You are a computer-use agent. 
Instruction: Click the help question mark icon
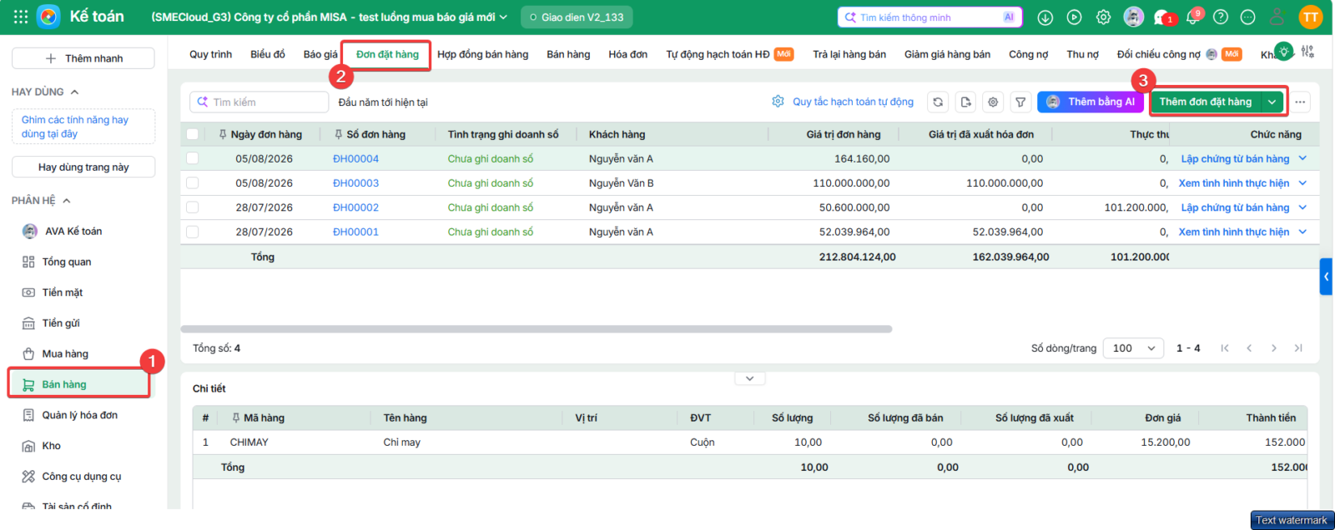pos(1221,17)
